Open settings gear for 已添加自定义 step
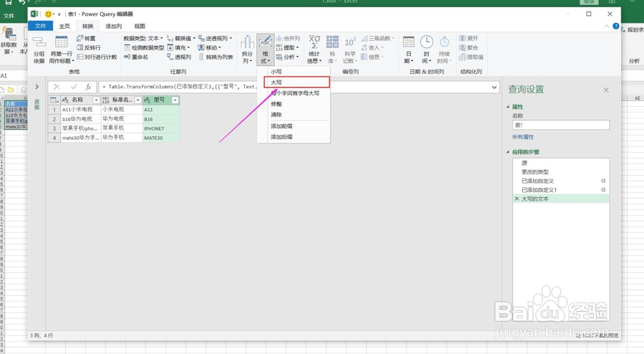The image size is (644, 354). 603,181
